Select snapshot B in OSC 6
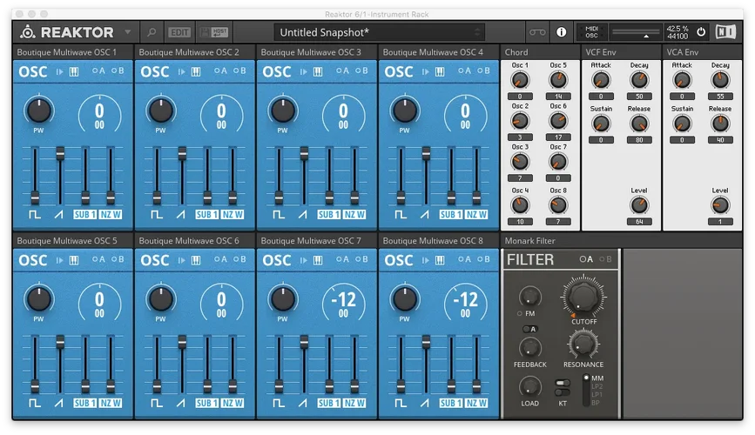Viewport: 755px width, 435px height. click(239, 259)
